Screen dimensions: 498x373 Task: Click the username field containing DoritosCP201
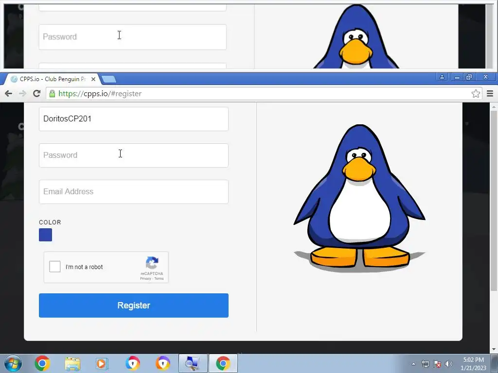click(x=134, y=119)
